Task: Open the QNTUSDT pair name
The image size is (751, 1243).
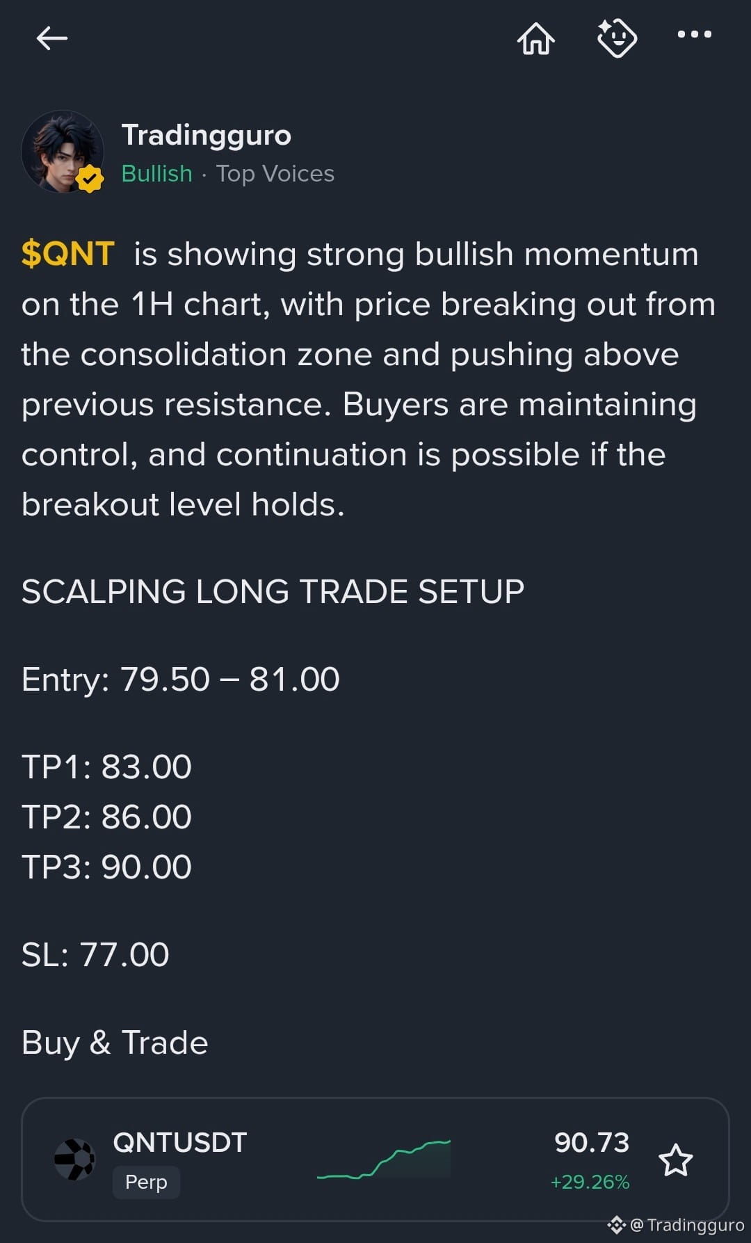Action: click(180, 1142)
